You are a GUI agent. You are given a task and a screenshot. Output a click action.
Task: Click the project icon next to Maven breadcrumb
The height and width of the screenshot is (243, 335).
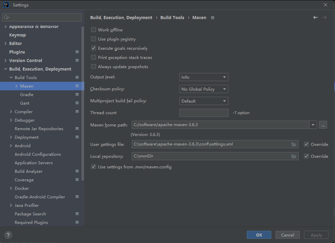212,18
